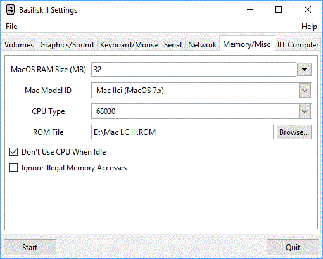Maximize the Basilisk II Settings window
This screenshot has height=259, width=323.
pyautogui.click(x=279, y=9)
